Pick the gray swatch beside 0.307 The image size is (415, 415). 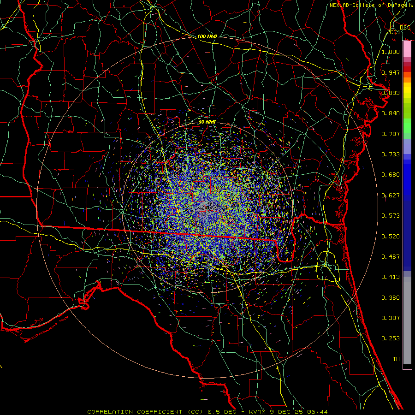(x=407, y=320)
